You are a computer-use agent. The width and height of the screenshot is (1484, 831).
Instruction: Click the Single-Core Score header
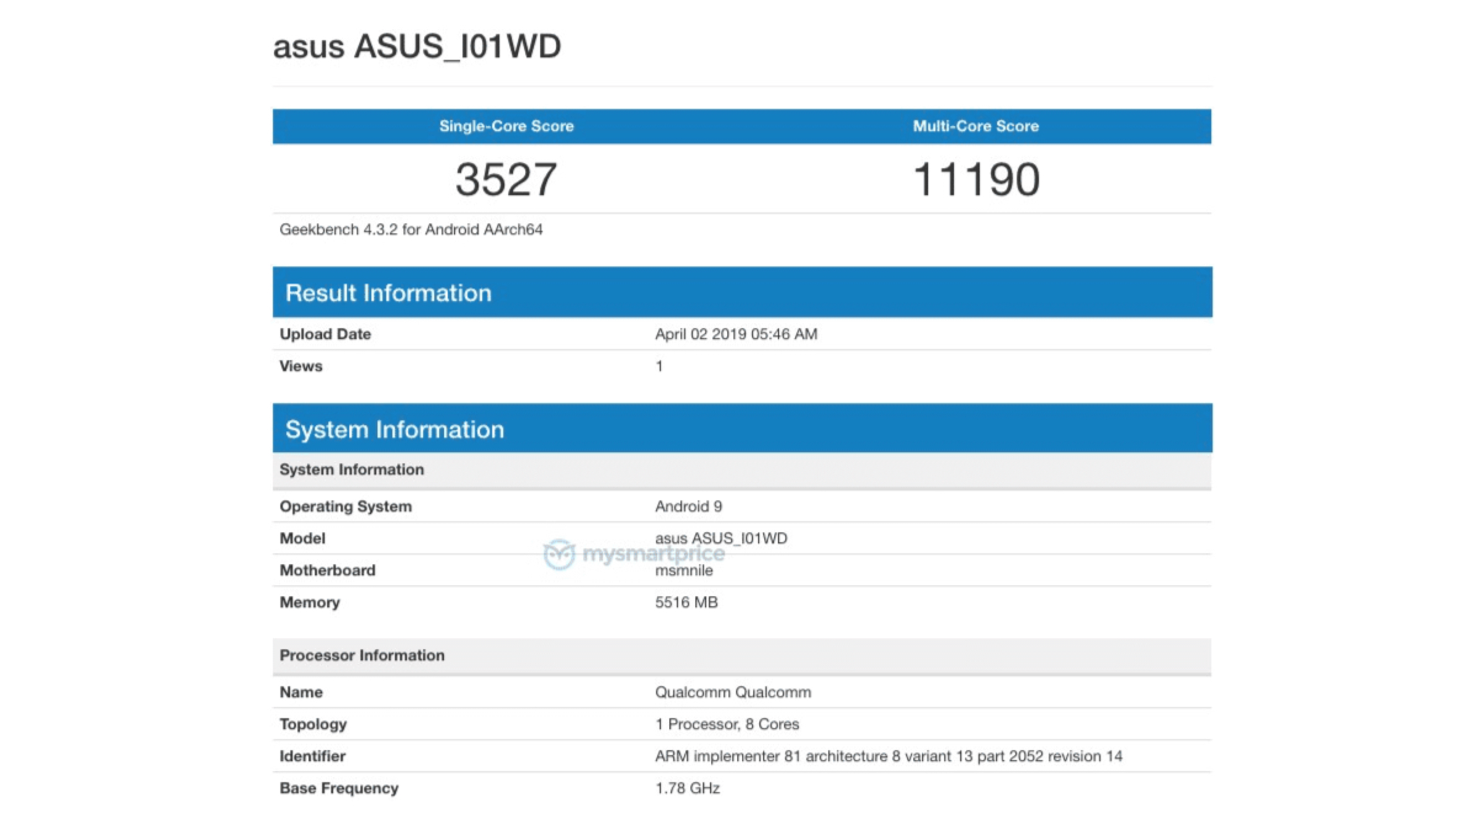click(x=506, y=126)
